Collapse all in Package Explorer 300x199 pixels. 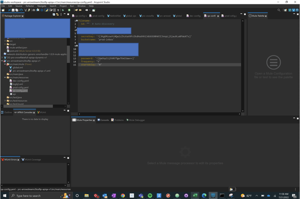pos(54,14)
